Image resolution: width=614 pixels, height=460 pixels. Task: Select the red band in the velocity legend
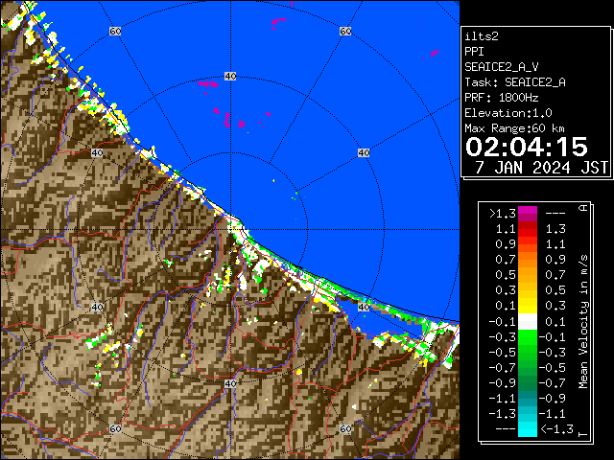click(528, 229)
